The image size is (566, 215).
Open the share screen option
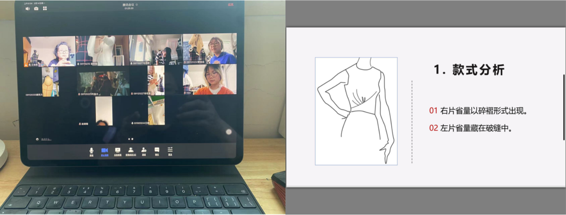click(118, 151)
